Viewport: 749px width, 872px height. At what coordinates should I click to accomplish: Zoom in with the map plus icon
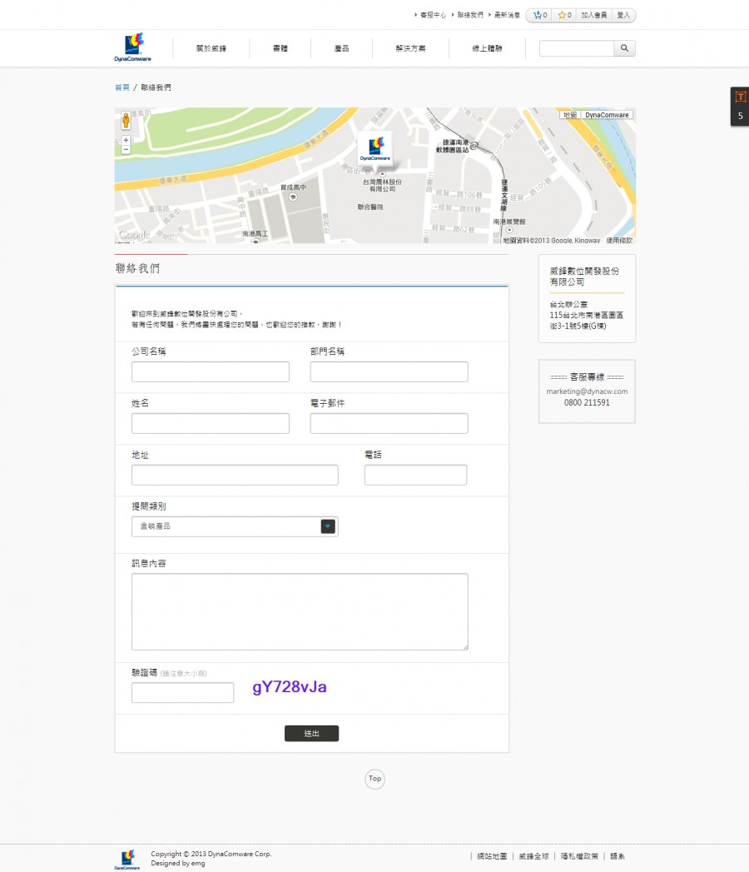[x=125, y=142]
